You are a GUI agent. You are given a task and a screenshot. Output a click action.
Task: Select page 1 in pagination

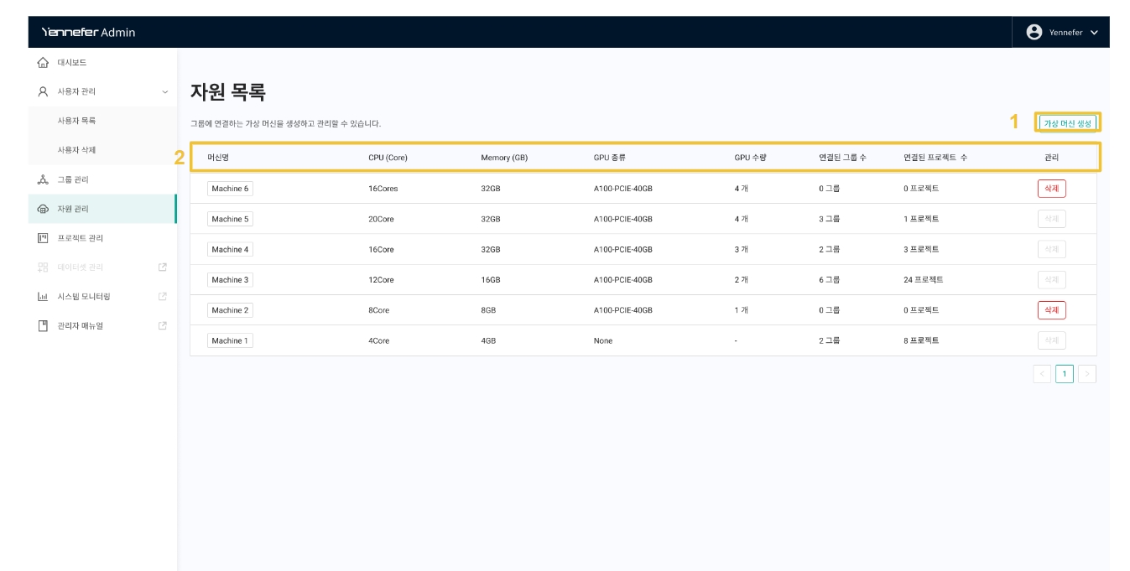pos(1065,374)
